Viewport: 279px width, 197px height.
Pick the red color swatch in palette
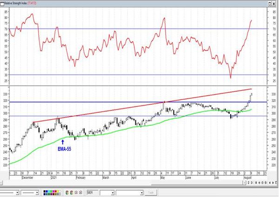pos(56,191)
